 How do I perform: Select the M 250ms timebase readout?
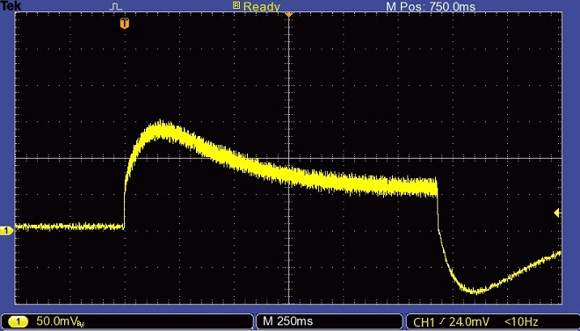287,321
